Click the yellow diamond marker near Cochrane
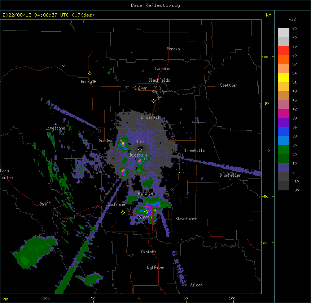Screen dimensions: 311x303 click(123, 212)
